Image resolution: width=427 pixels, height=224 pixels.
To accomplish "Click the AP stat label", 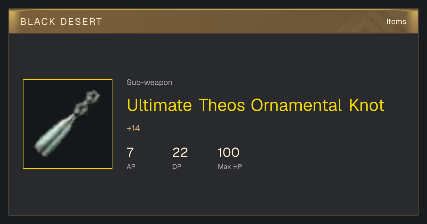I will coord(131,166).
